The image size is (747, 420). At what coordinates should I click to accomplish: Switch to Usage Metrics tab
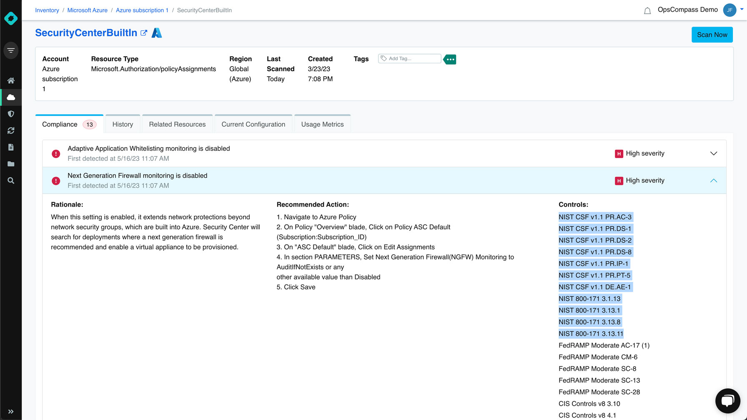click(x=323, y=124)
